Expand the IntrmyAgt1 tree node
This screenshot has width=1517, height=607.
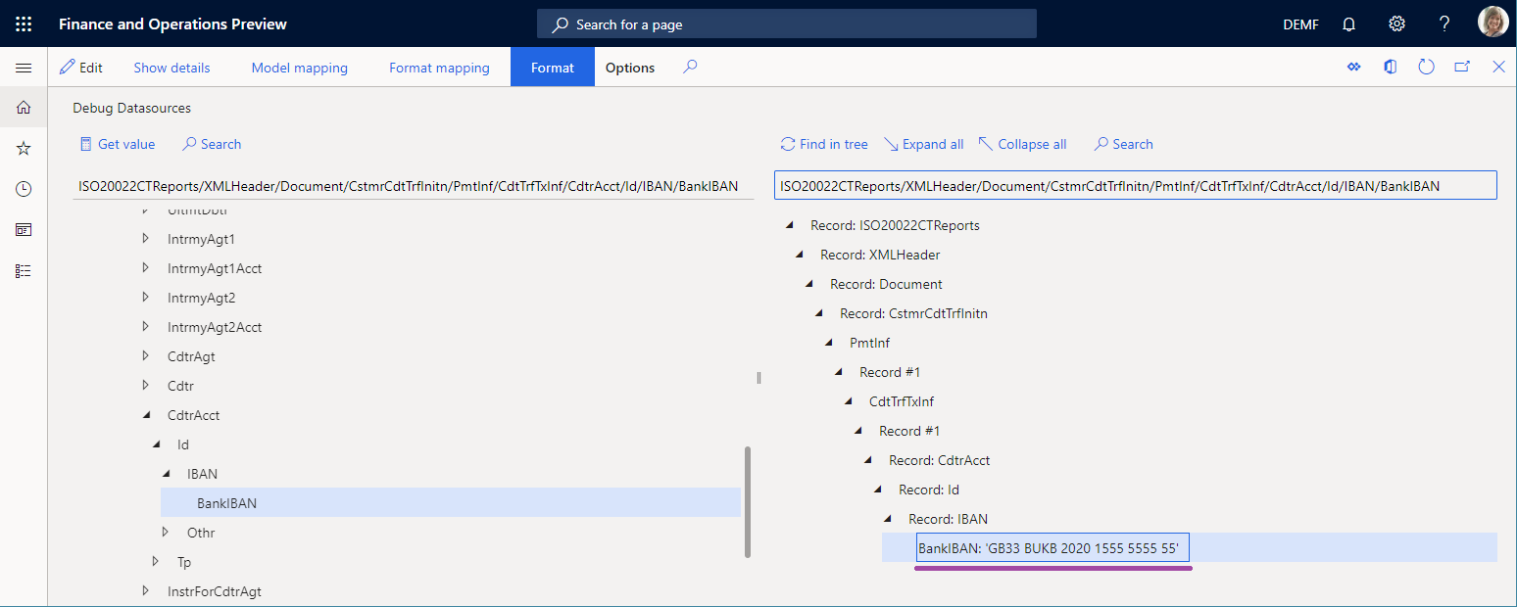click(x=146, y=239)
